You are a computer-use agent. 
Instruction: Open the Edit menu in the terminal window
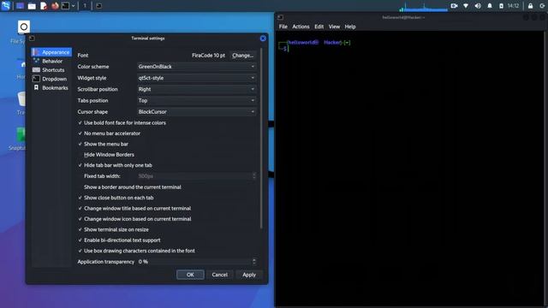pyautogui.click(x=319, y=27)
